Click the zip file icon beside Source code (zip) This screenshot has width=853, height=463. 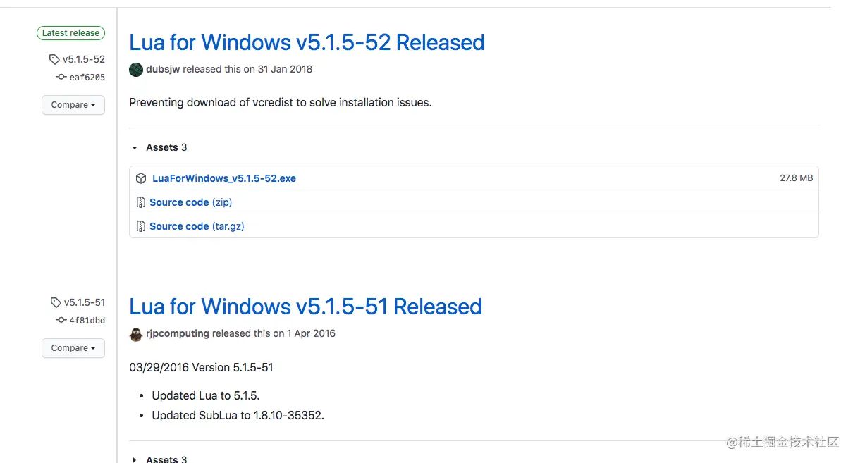tap(141, 202)
